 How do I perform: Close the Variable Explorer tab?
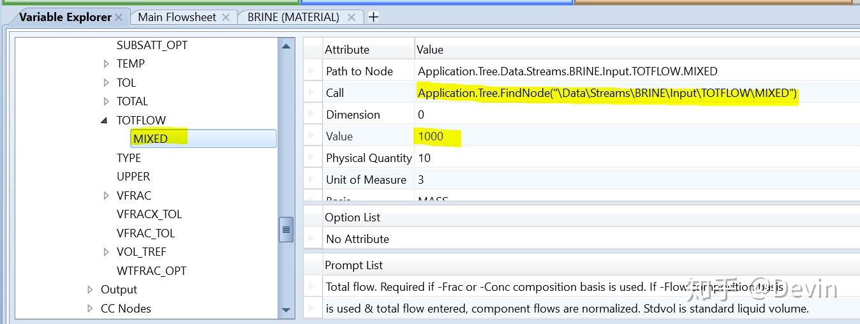[119, 17]
